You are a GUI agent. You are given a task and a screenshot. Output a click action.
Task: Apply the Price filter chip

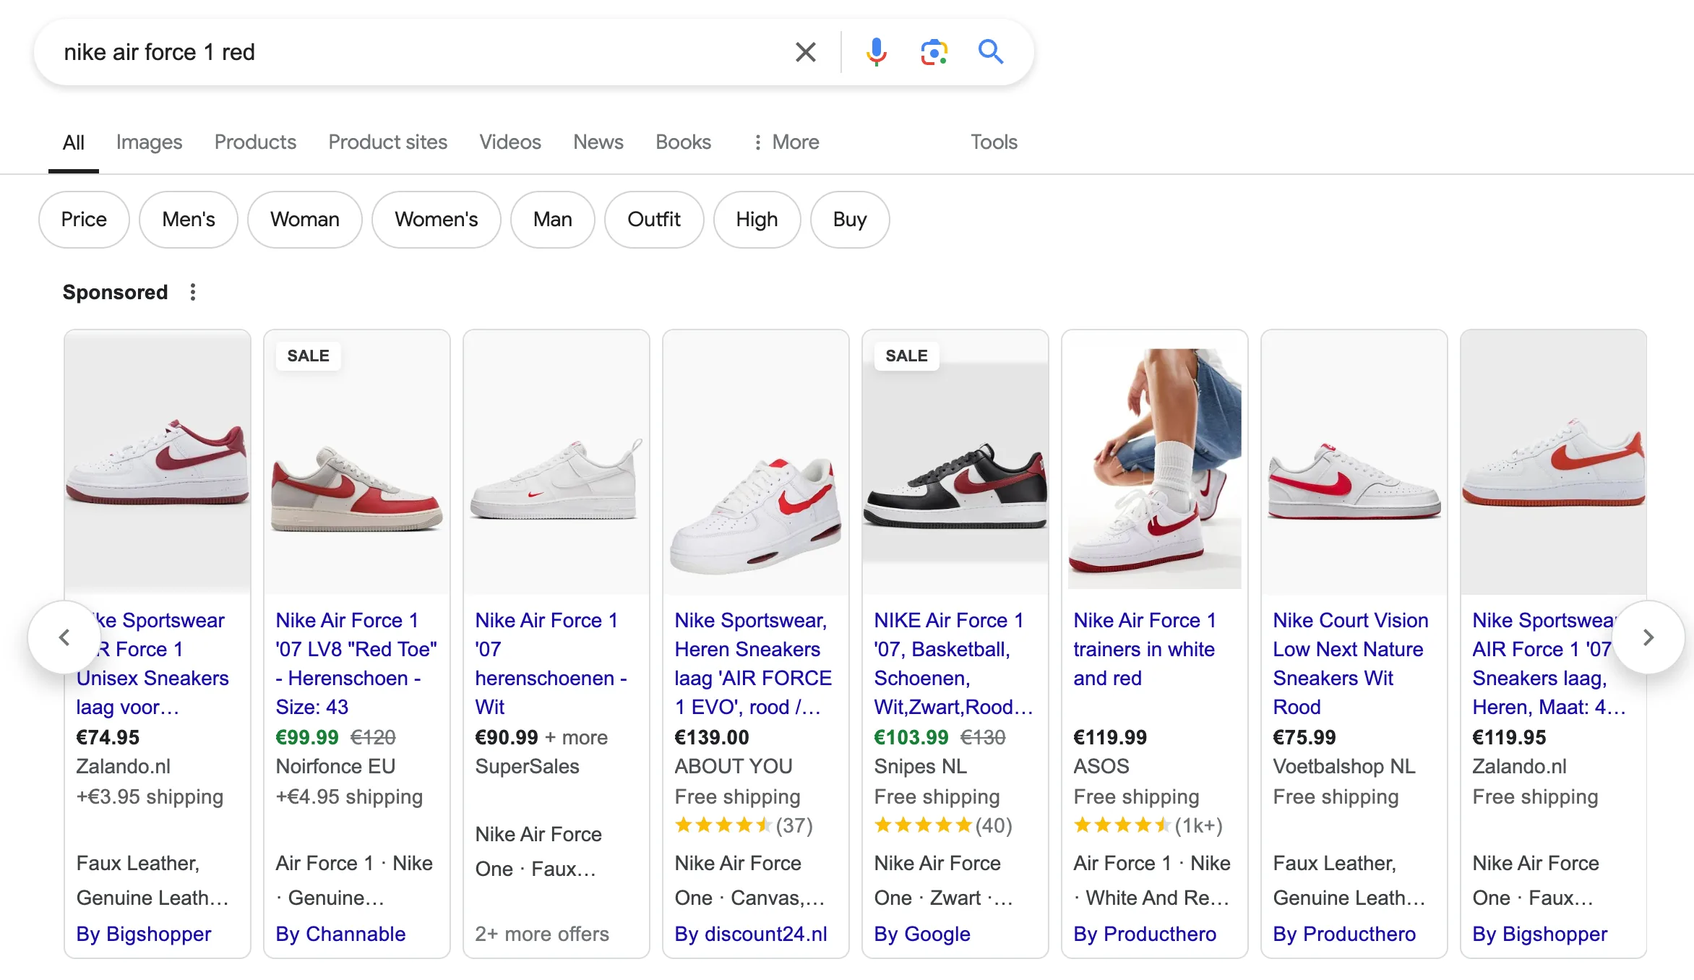(84, 220)
